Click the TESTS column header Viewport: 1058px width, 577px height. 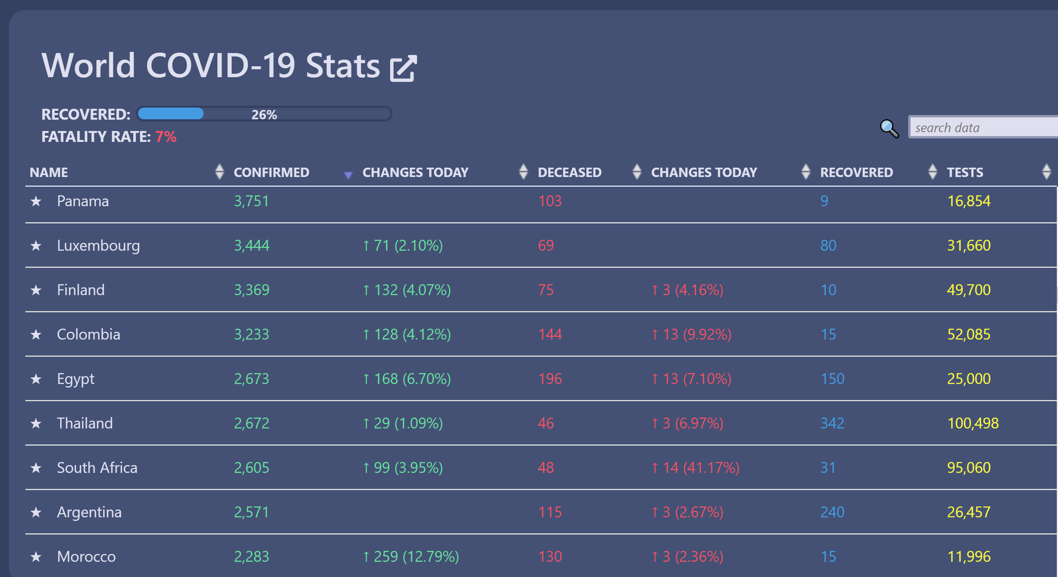(x=965, y=172)
